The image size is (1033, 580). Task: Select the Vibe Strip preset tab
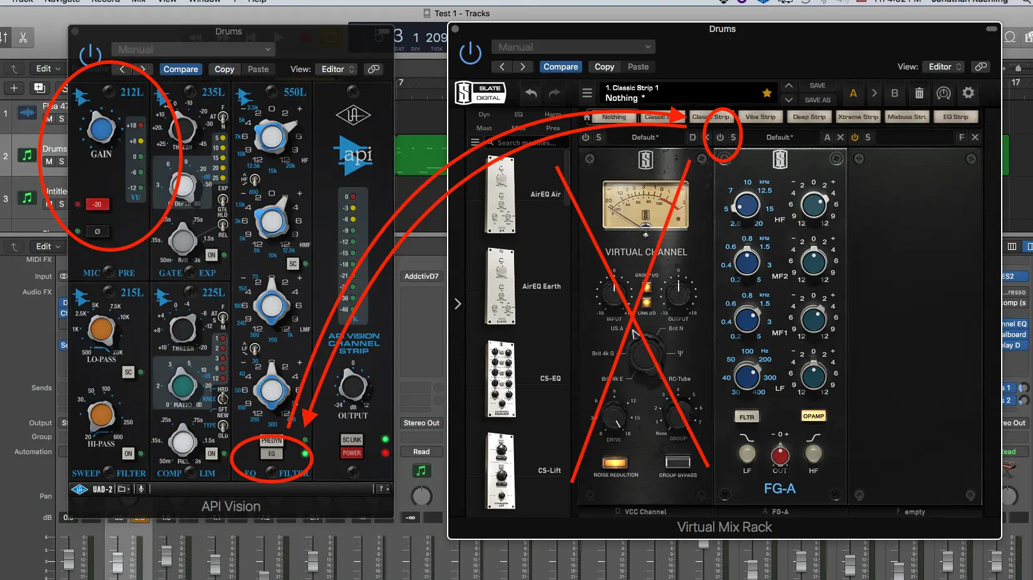[x=760, y=117]
